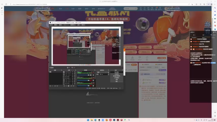Expand the 视频 dropdown in Douyu nav
Image resolution: width=217 pixels, height=122 pixels.
coord(80,9)
